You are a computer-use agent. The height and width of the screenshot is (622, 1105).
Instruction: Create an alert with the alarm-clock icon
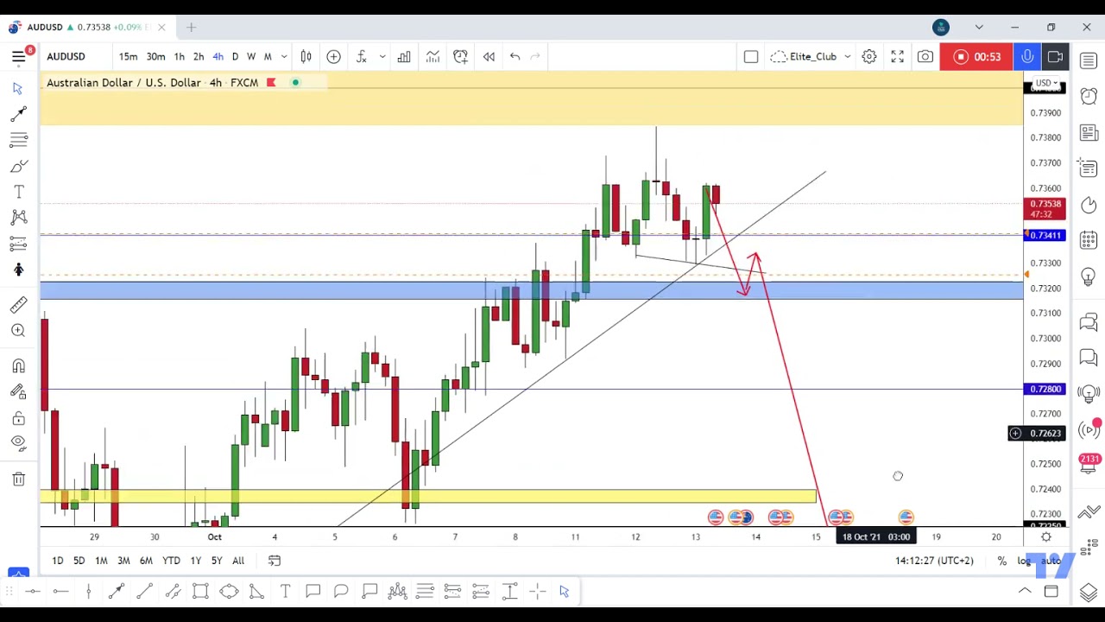(460, 57)
